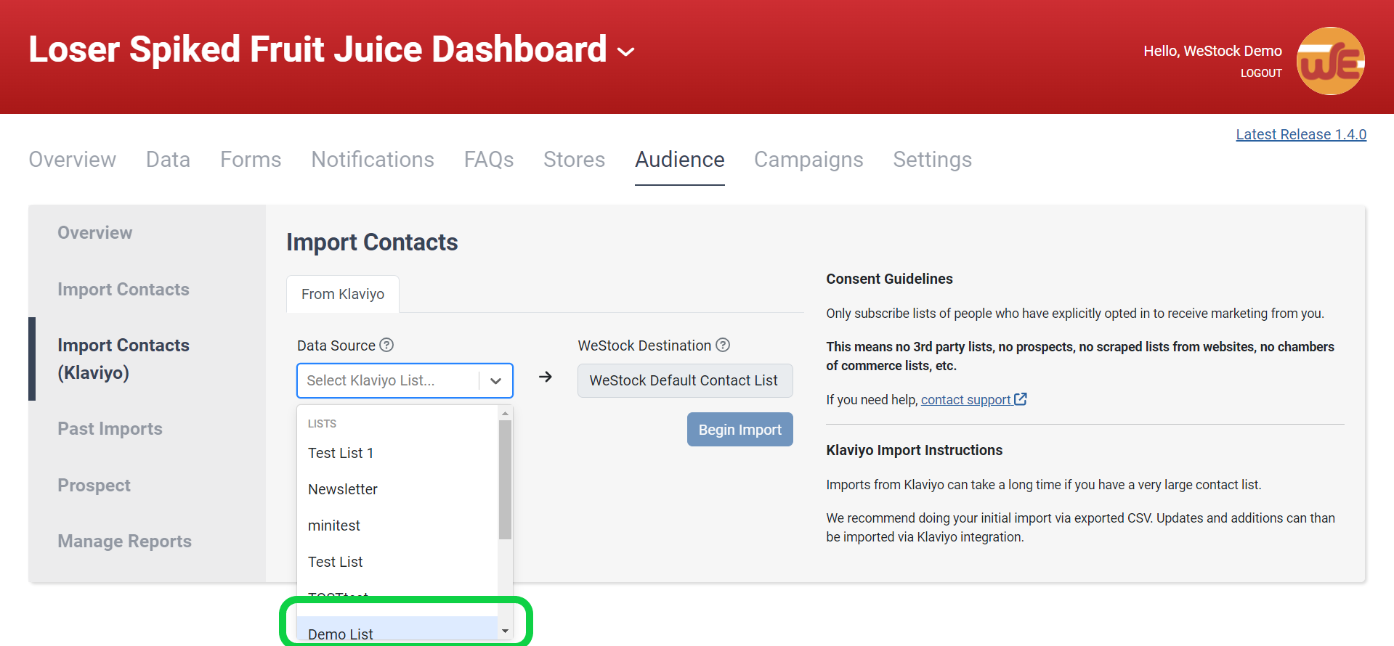Click the list scrollbar up arrow
This screenshot has width=1394, height=646.
[x=506, y=413]
